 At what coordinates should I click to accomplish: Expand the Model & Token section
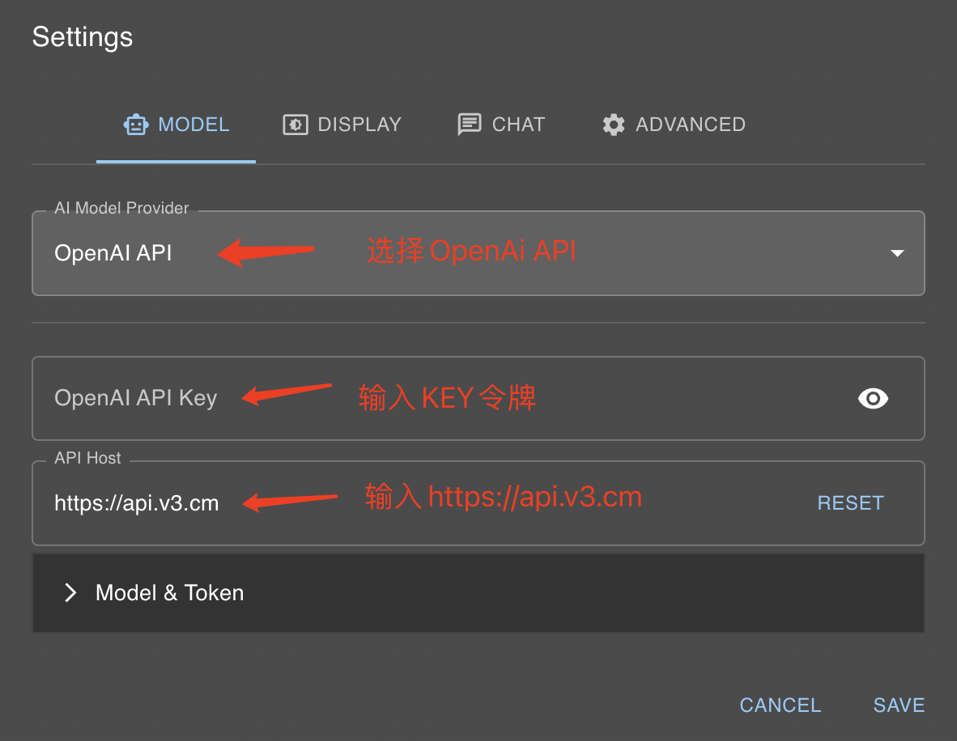[478, 593]
